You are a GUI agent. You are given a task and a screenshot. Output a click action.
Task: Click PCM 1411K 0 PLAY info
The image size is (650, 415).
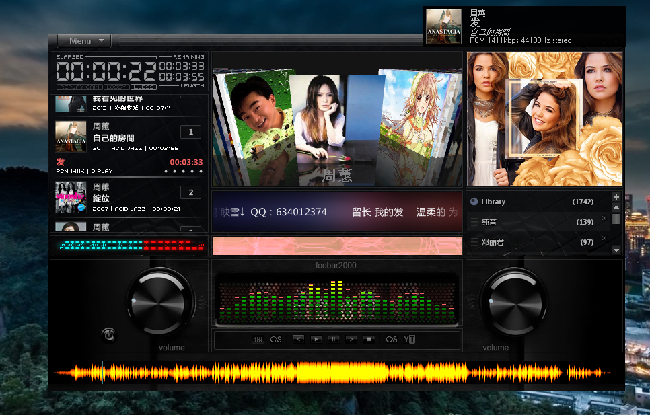tap(84, 171)
